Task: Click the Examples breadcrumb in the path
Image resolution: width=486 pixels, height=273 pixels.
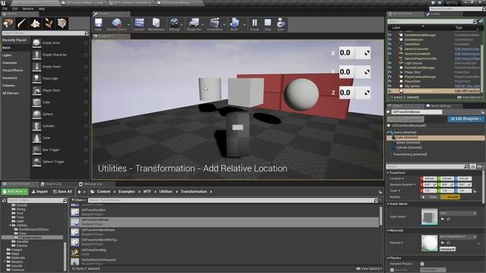Action: pos(127,192)
